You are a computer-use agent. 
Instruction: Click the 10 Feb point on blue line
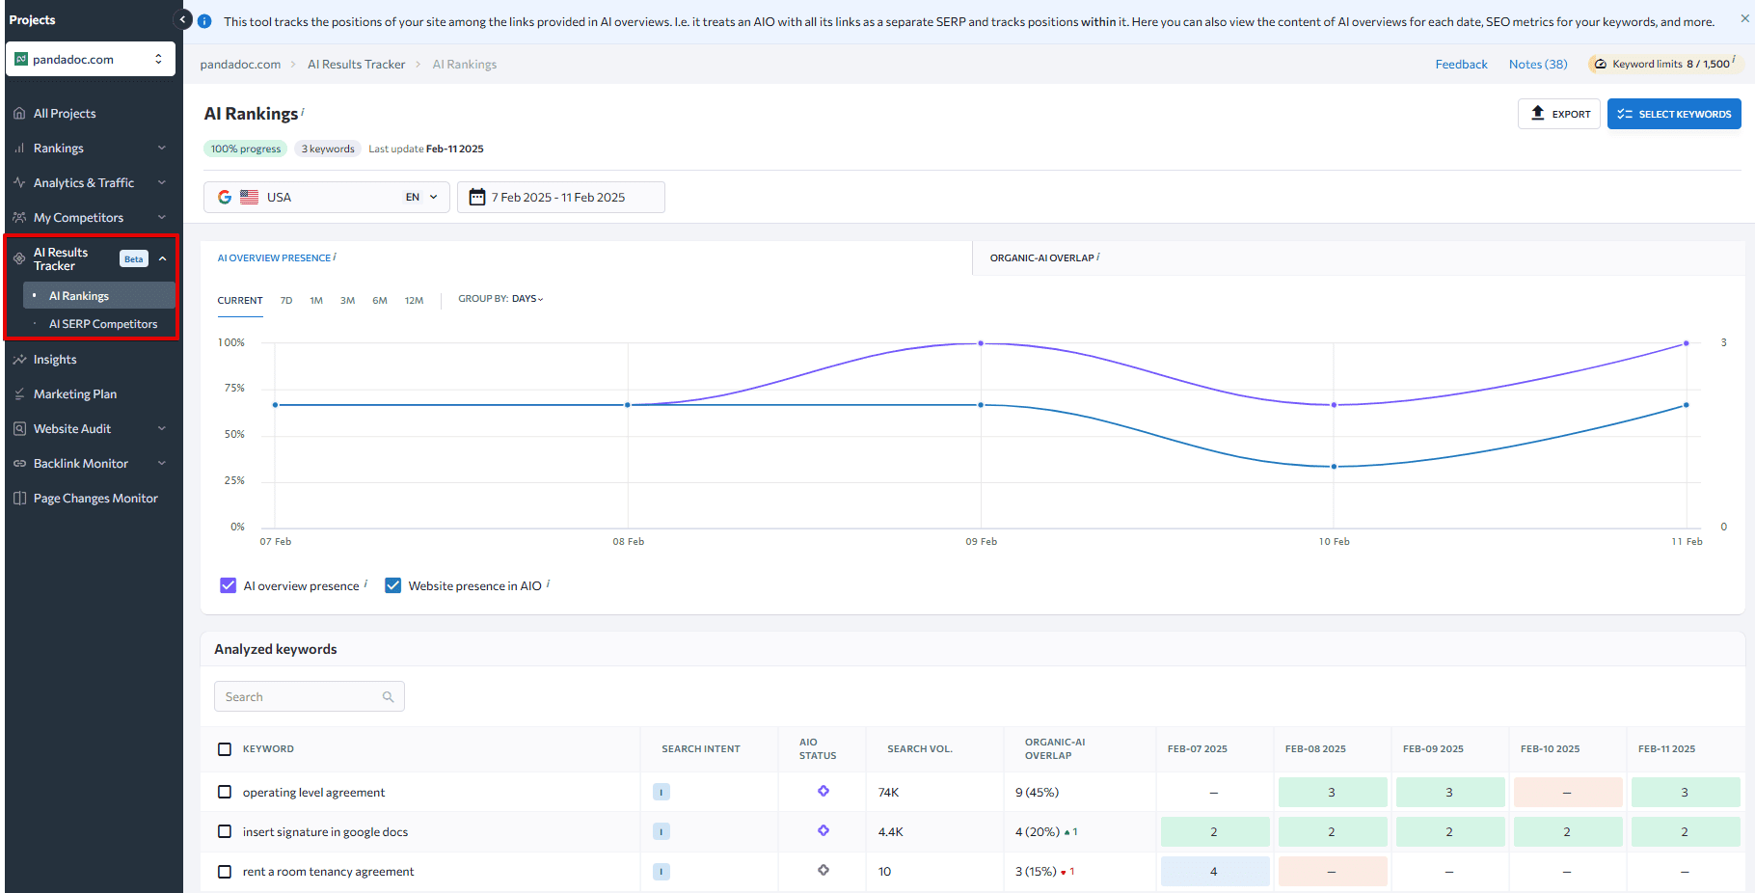[x=1334, y=467]
